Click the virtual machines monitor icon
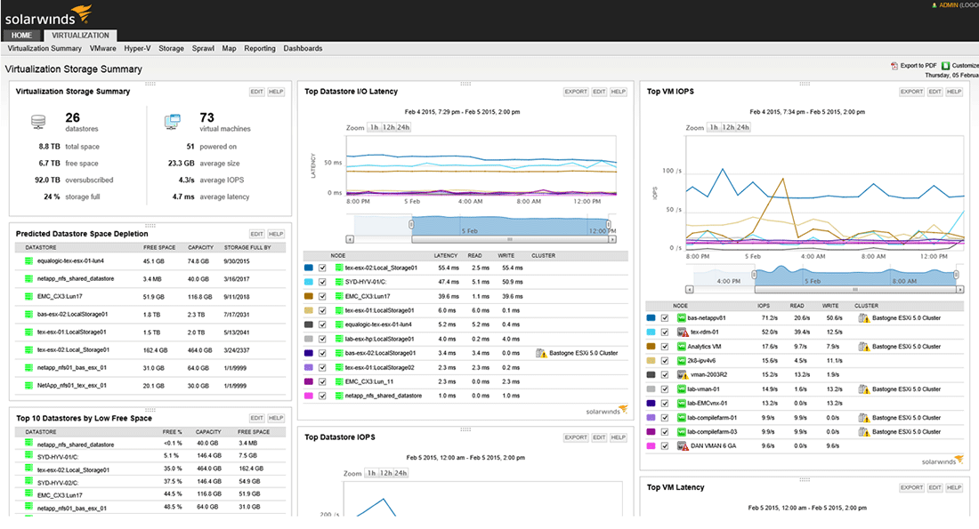The image size is (979, 529). pos(173,122)
